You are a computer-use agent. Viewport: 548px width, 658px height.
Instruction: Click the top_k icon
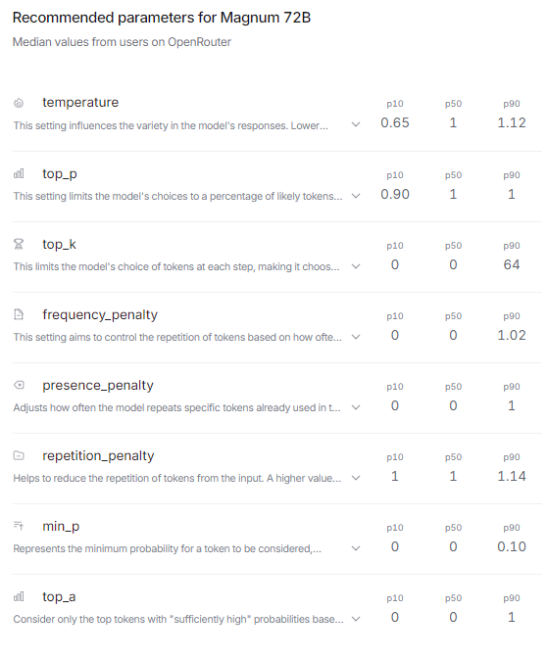pos(19,244)
